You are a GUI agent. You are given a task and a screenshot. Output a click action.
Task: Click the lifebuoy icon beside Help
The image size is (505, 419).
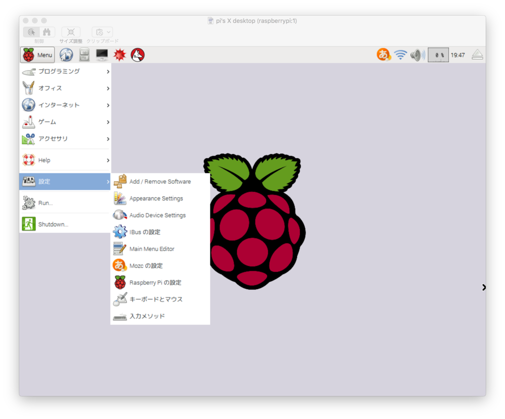pyautogui.click(x=29, y=160)
